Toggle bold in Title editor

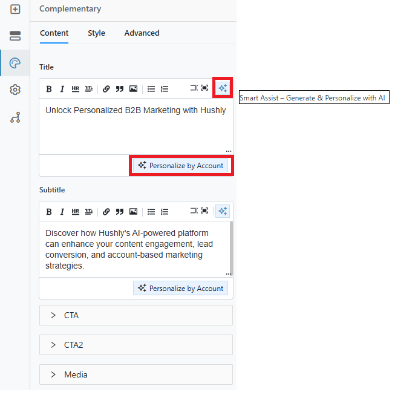click(49, 89)
